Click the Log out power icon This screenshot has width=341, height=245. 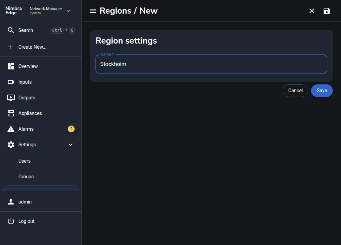point(11,221)
